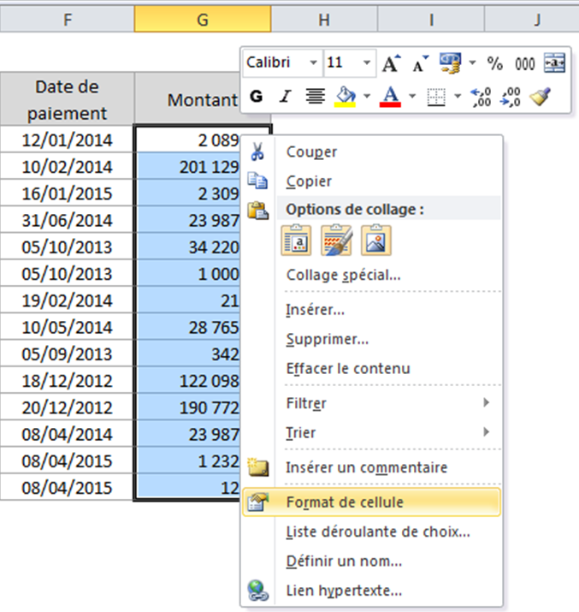579x612 pixels.
Task: Select amount cell 201 129
Action: [188, 167]
